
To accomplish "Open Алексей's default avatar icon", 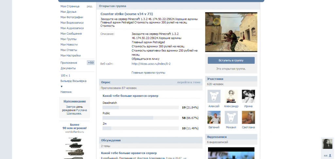I will pos(214,96).
